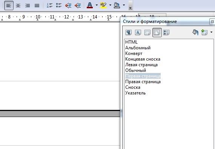The height and width of the screenshot is (149, 215).
Task: Click the ruler at mark 10
Action: [x=38, y=17]
